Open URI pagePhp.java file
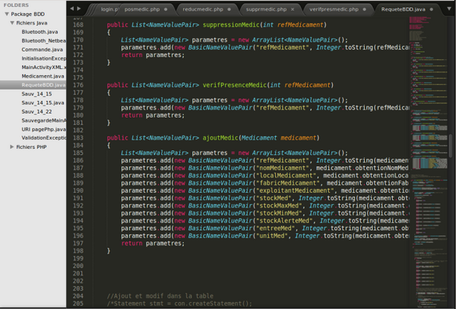The width and height of the screenshot is (456, 309). (43, 129)
